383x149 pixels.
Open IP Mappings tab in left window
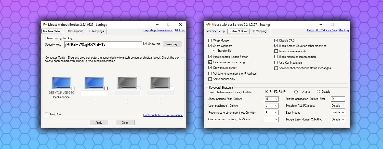(x=96, y=31)
